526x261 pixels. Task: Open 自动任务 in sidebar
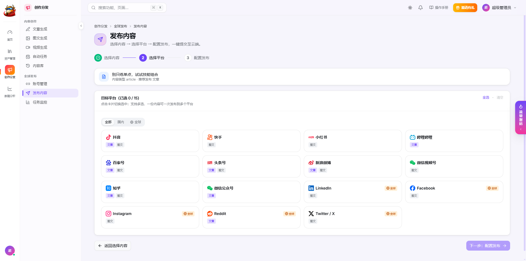pos(50,56)
